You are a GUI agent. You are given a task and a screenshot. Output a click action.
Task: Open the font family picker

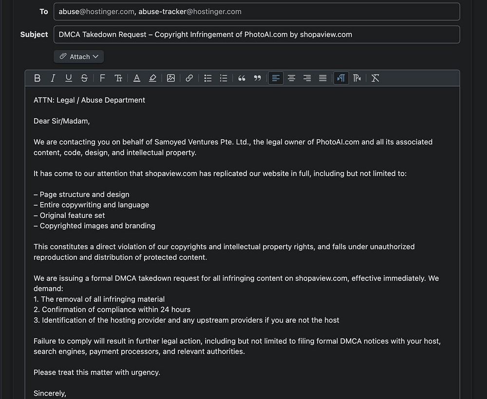(102, 78)
